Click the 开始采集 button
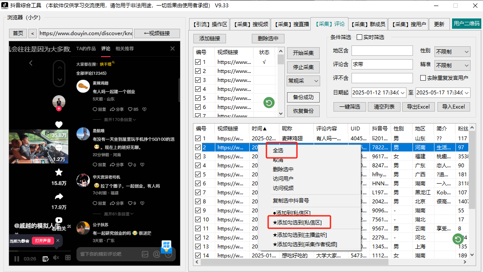Screen dimensions: 483x272 pyautogui.click(x=303, y=53)
